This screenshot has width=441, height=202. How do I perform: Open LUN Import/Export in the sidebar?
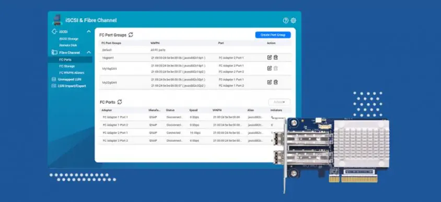[72, 86]
